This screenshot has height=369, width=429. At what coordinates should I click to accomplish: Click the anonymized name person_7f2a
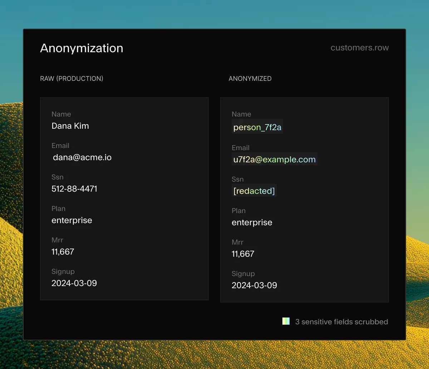pos(257,127)
